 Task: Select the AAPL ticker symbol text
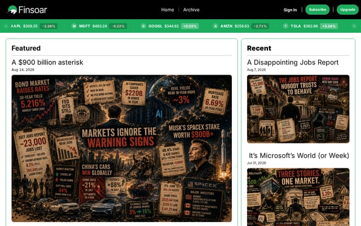16,26
